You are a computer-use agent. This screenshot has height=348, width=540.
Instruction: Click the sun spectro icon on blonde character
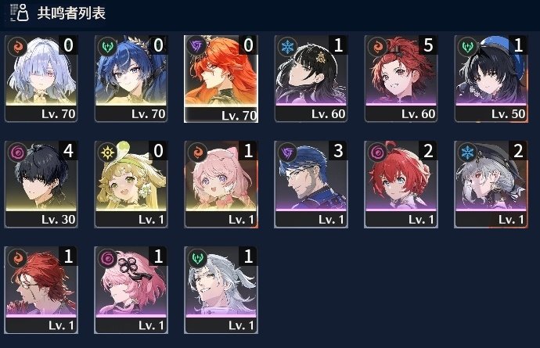click(107, 152)
